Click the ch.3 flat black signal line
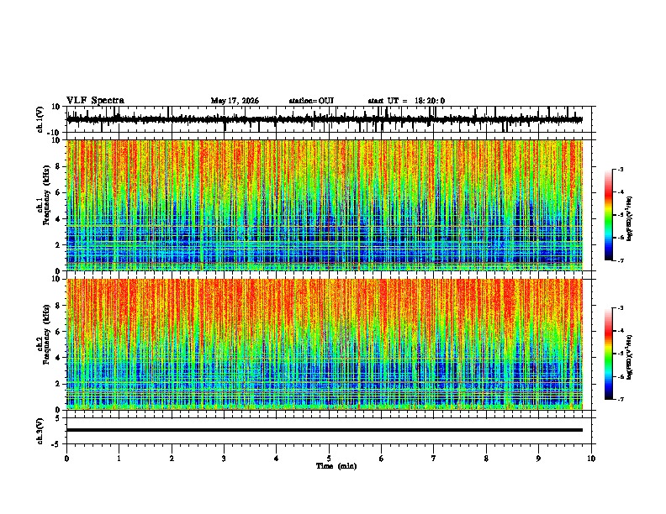 [325, 430]
